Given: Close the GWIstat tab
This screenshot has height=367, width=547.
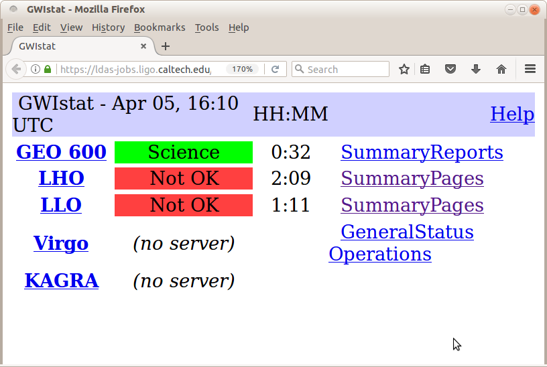Looking at the screenshot, I should pyautogui.click(x=143, y=46).
